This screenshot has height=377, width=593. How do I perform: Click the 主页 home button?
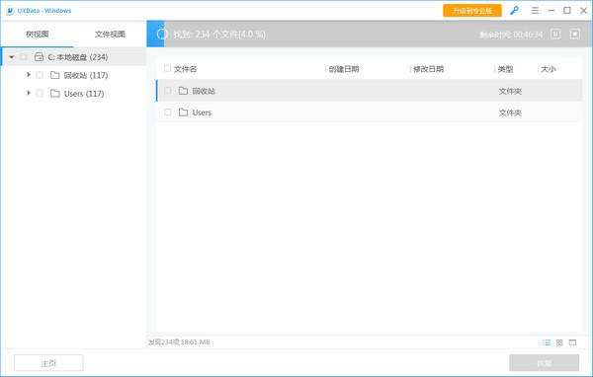(x=48, y=363)
